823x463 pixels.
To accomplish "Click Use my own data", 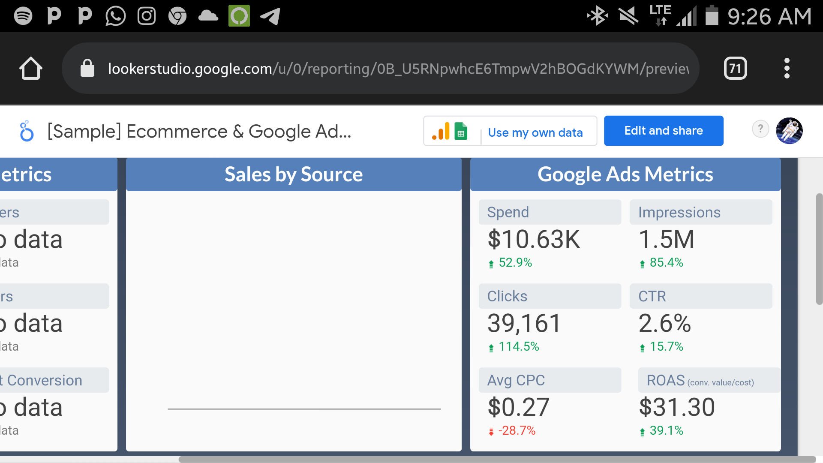I will tap(535, 132).
